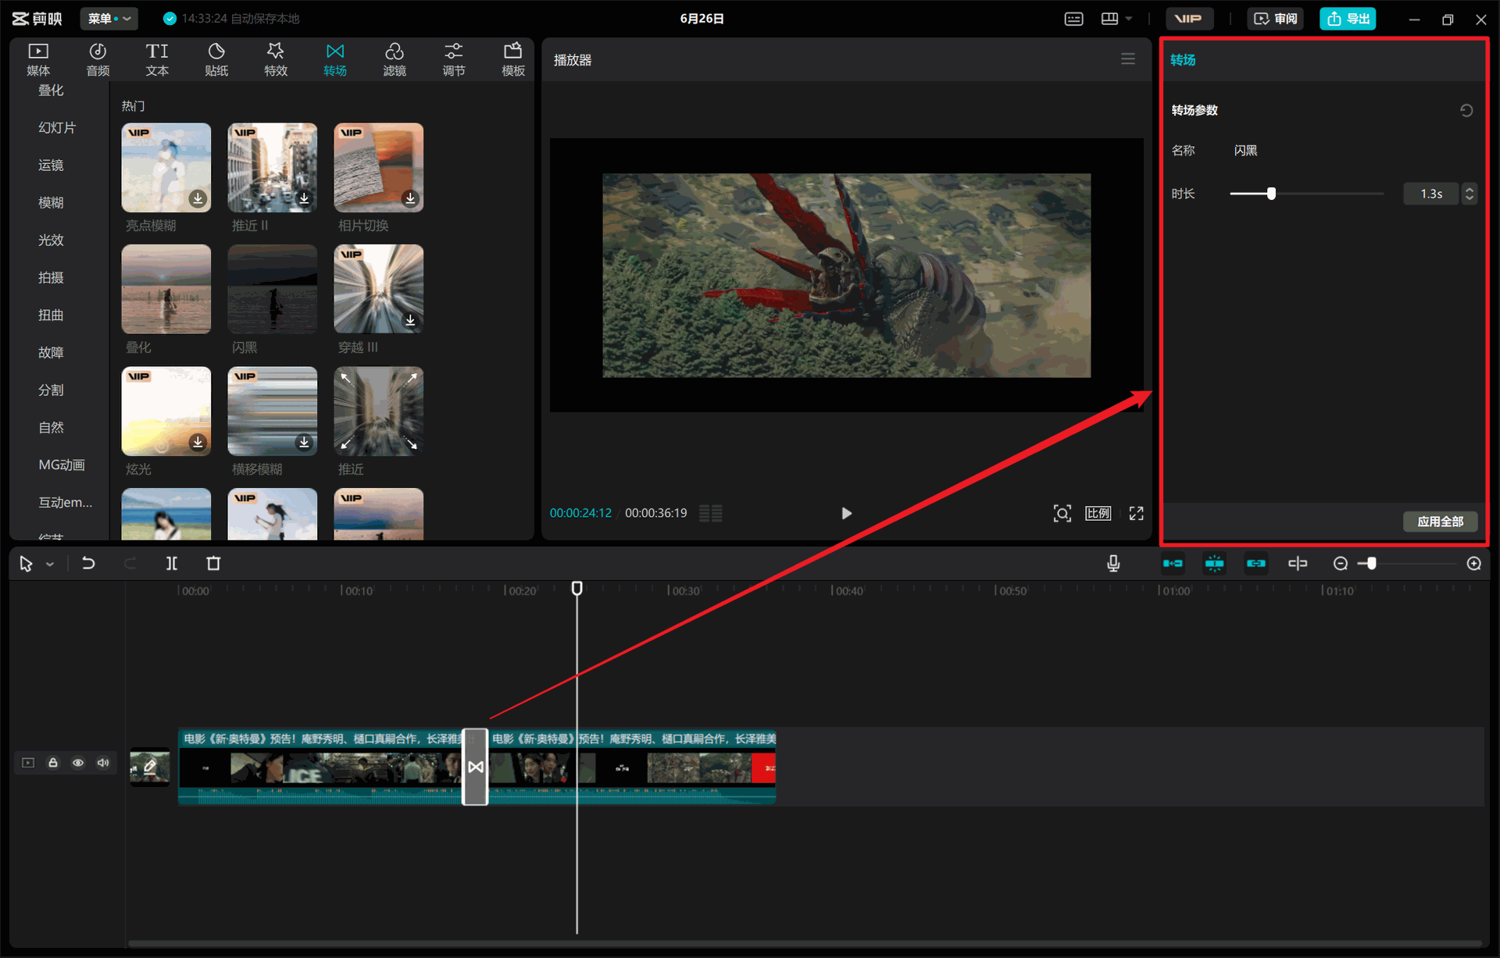Select the 幻灯片 transition category
The height and width of the screenshot is (958, 1500).
pos(57,127)
